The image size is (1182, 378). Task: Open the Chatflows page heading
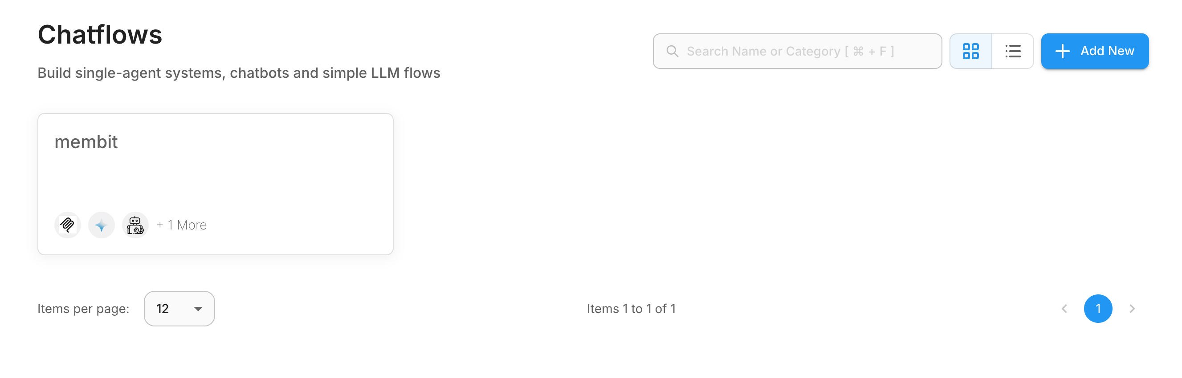100,34
